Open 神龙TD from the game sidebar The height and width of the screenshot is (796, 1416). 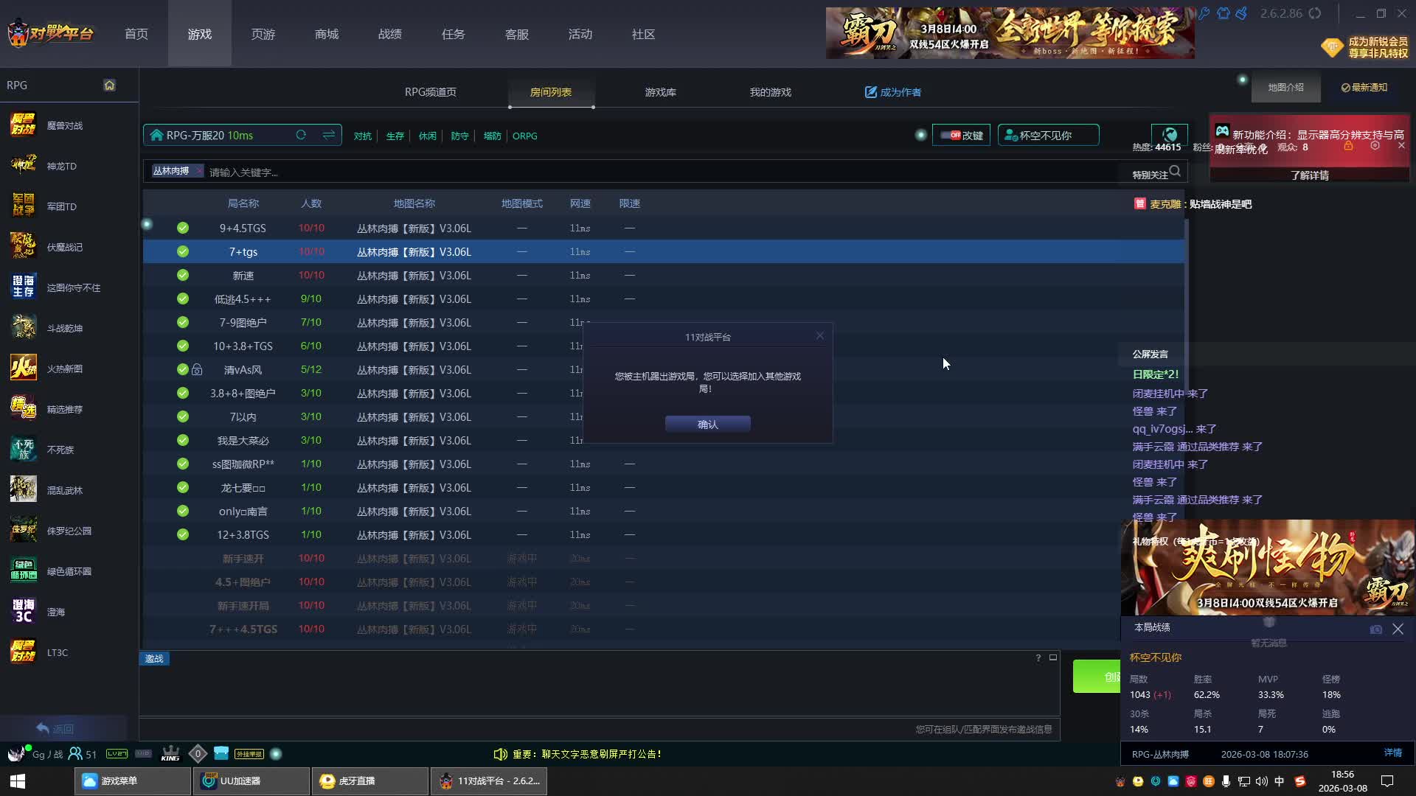pyautogui.click(x=61, y=166)
